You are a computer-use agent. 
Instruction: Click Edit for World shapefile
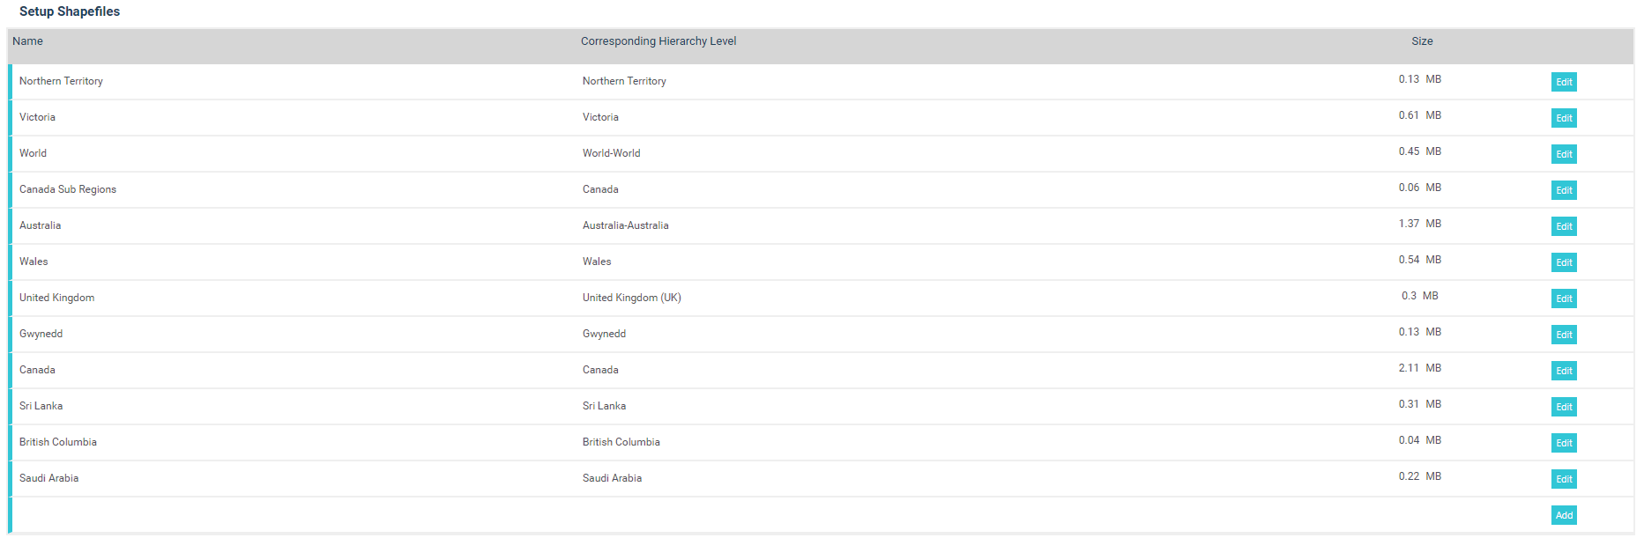1564,154
